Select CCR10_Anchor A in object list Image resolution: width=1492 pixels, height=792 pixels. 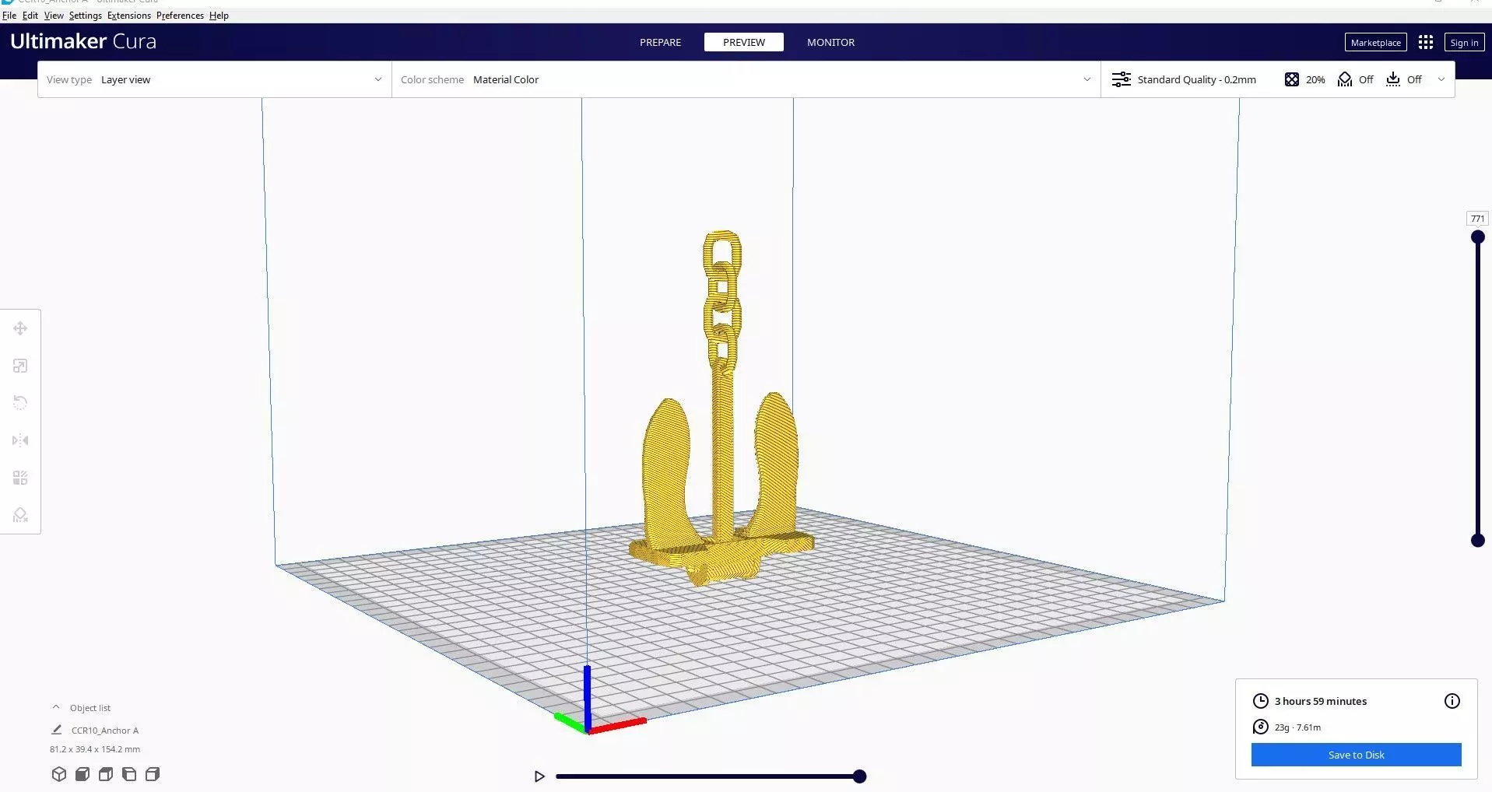point(104,731)
